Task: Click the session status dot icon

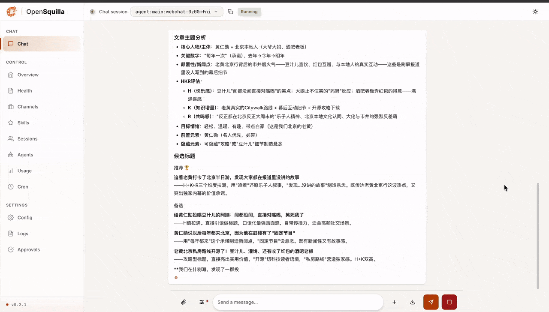Action: point(92,12)
